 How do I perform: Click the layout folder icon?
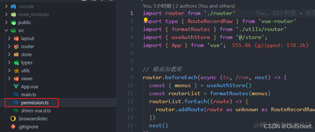(x=16, y=38)
